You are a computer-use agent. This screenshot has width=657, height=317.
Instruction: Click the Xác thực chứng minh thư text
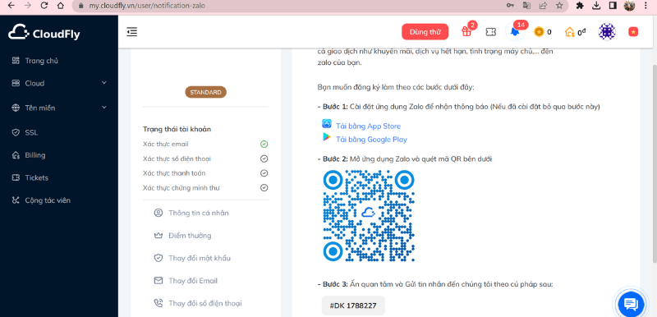[x=181, y=187]
